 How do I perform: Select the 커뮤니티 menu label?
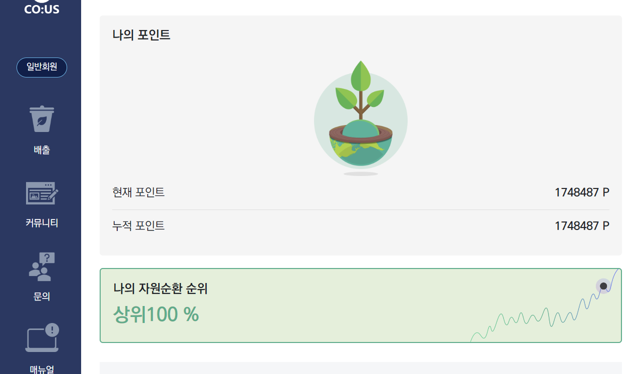click(42, 223)
